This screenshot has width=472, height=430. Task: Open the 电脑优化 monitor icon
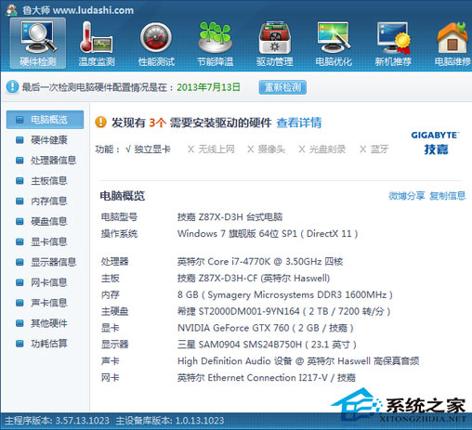click(x=334, y=43)
